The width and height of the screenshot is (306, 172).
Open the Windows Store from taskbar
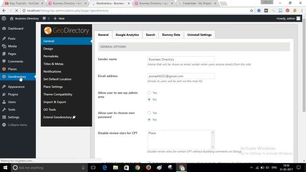click(x=126, y=168)
